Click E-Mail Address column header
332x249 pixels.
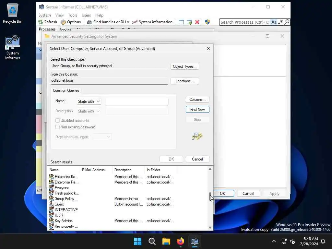96,170
